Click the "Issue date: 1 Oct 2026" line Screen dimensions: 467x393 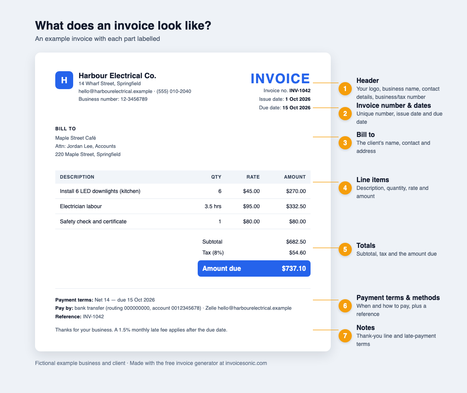[285, 99]
